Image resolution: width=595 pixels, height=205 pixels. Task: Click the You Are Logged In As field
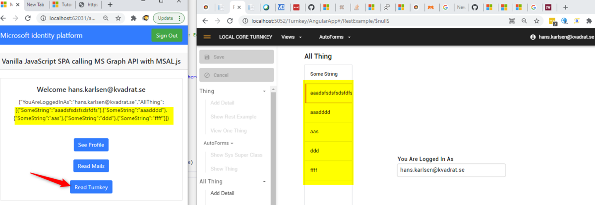(451, 170)
